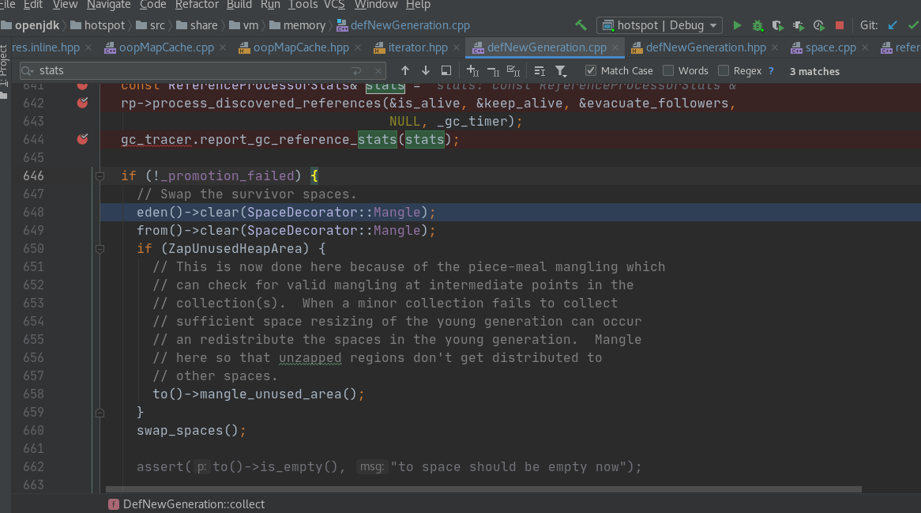The image size is (921, 513).
Task: Toggle multiline search mode icon
Action: pyautogui.click(x=539, y=71)
